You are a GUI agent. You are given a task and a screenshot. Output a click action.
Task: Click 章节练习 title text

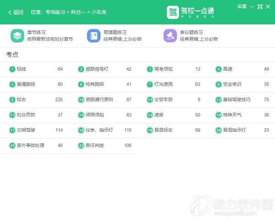tap(36, 32)
